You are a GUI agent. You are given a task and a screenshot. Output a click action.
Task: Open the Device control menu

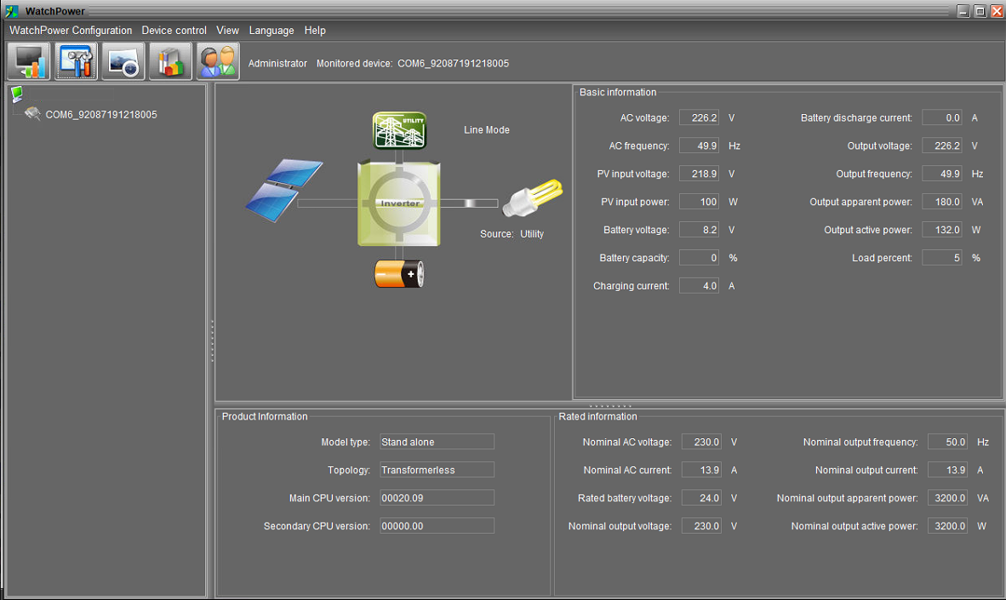tap(174, 30)
